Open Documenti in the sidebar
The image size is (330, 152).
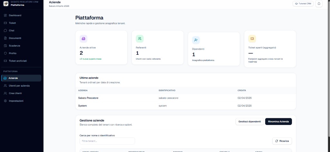pyautogui.click(x=15, y=38)
